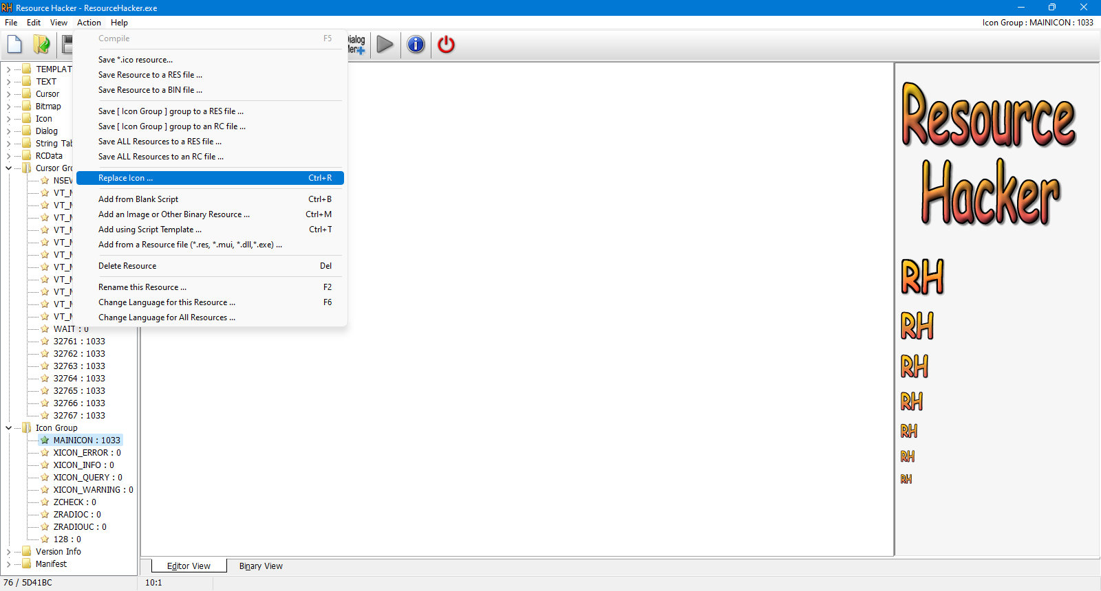Click the Open file folder icon
The width and height of the screenshot is (1101, 591).
tap(41, 45)
